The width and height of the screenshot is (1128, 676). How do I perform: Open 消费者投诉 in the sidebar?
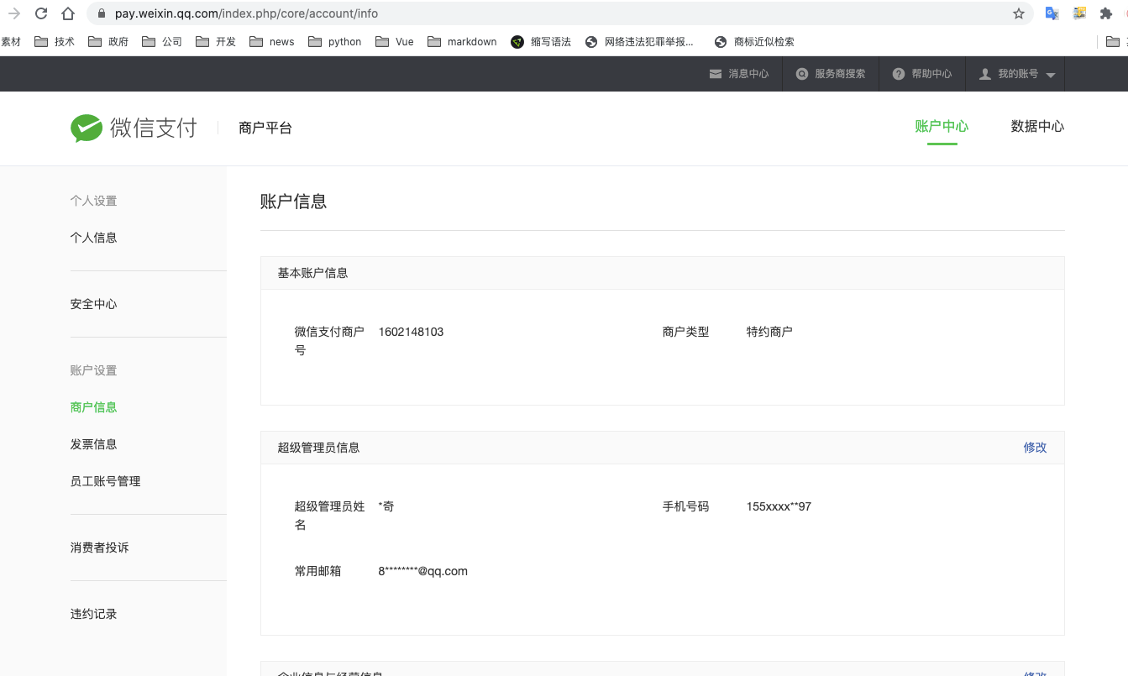coord(100,548)
